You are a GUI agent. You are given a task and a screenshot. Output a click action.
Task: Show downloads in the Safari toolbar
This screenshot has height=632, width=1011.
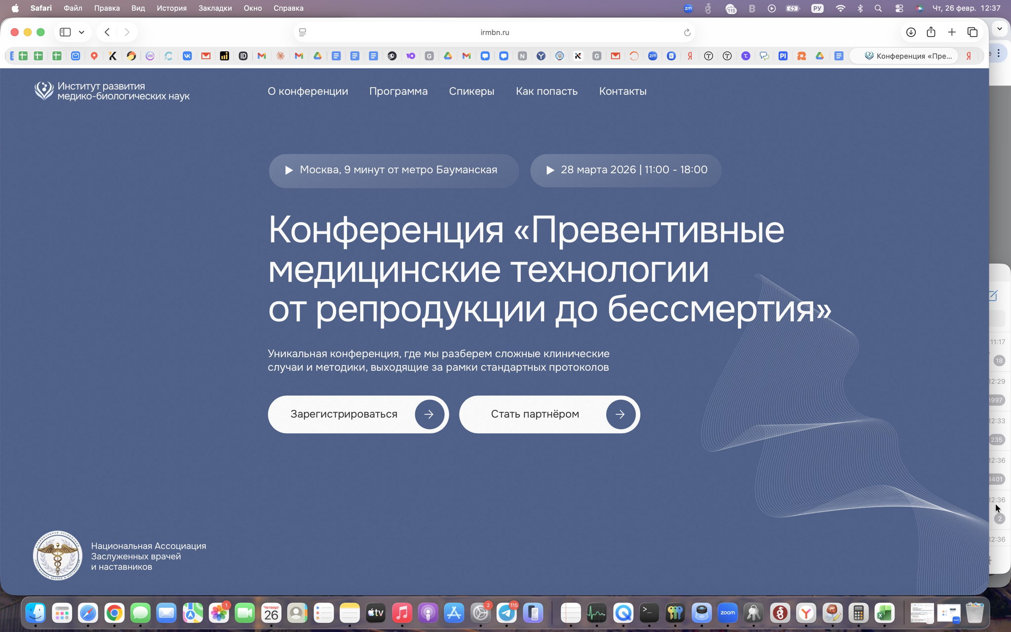(911, 32)
